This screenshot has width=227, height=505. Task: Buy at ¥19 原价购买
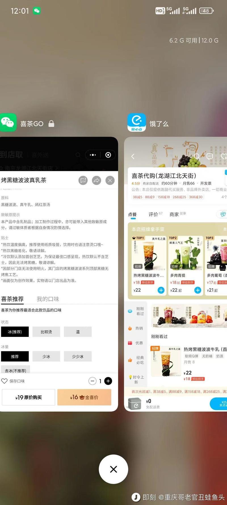28,397
